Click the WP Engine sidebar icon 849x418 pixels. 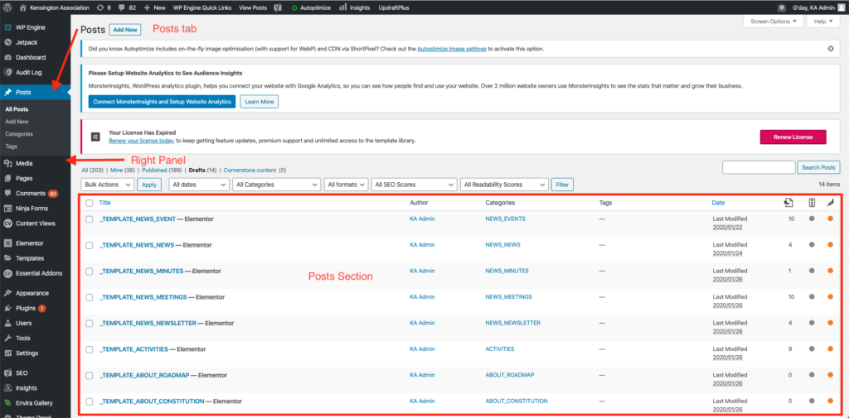click(x=8, y=27)
